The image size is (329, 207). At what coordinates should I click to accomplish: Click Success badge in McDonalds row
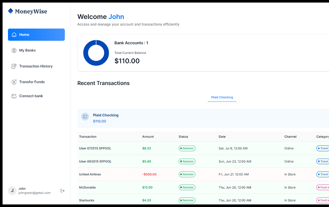[187, 187]
